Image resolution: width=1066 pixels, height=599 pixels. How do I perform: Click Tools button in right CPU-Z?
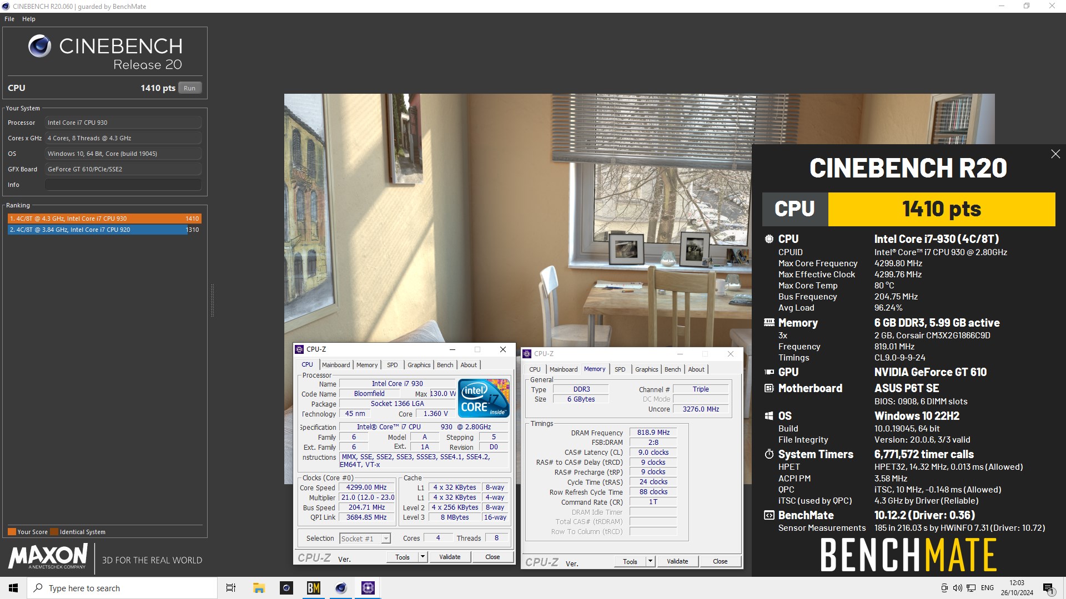630,562
